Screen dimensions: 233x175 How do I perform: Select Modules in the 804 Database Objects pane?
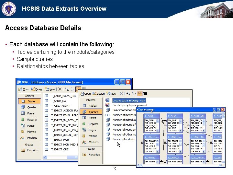(x=29, y=138)
